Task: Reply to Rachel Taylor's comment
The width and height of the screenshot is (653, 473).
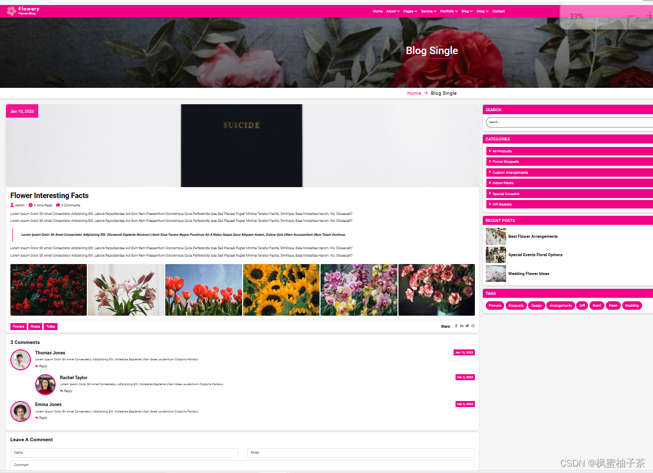Action: tap(66, 391)
